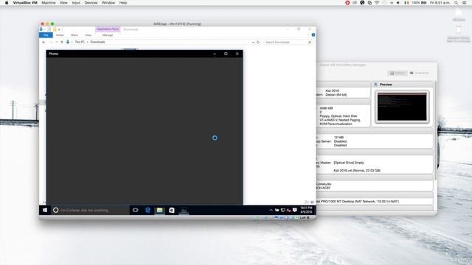Click the Preview section header in VirtualBox Manager
The image size is (472, 265).
tap(403, 85)
